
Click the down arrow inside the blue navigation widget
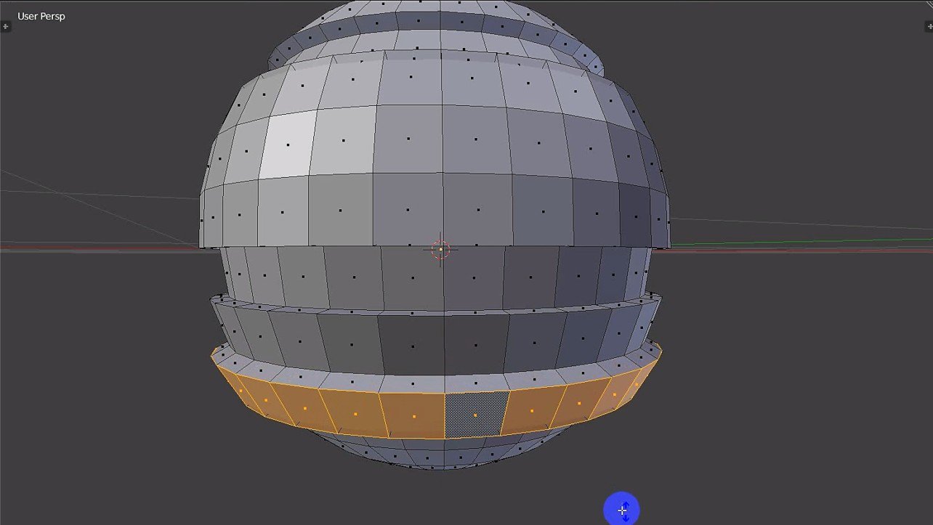[626, 518]
